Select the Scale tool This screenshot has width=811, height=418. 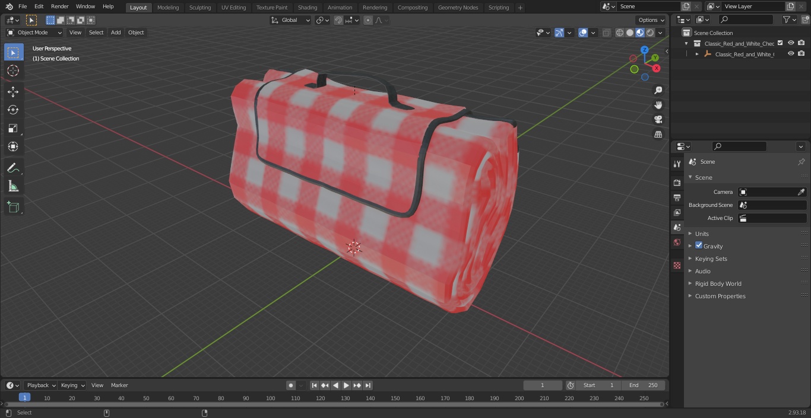[13, 128]
